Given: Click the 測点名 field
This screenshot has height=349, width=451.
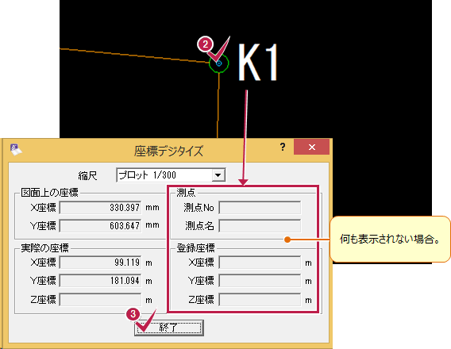Looking at the screenshot, I should click(260, 226).
